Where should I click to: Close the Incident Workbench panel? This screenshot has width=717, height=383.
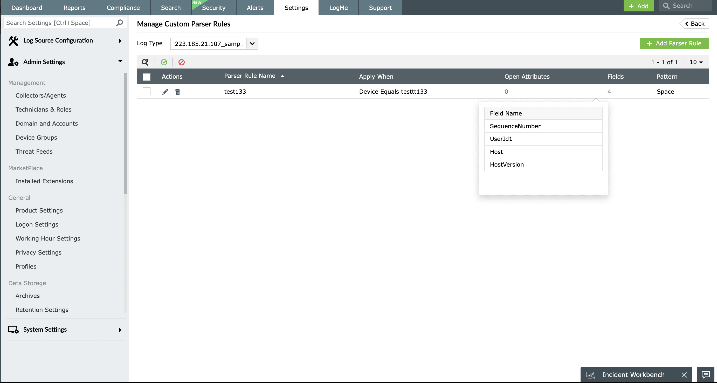684,375
